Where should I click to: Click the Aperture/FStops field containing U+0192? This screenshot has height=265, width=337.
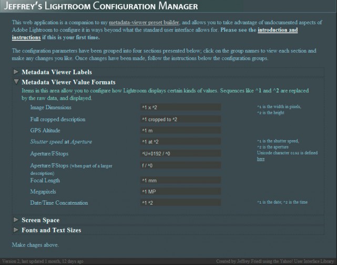pos(180,154)
